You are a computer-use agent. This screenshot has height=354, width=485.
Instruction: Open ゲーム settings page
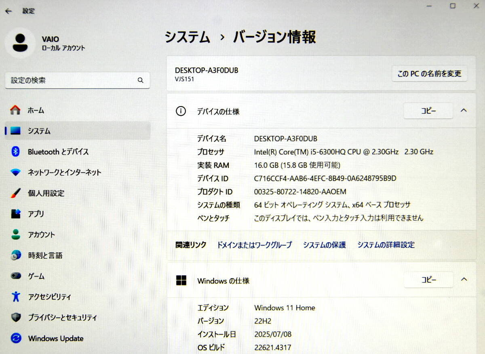pos(78,276)
